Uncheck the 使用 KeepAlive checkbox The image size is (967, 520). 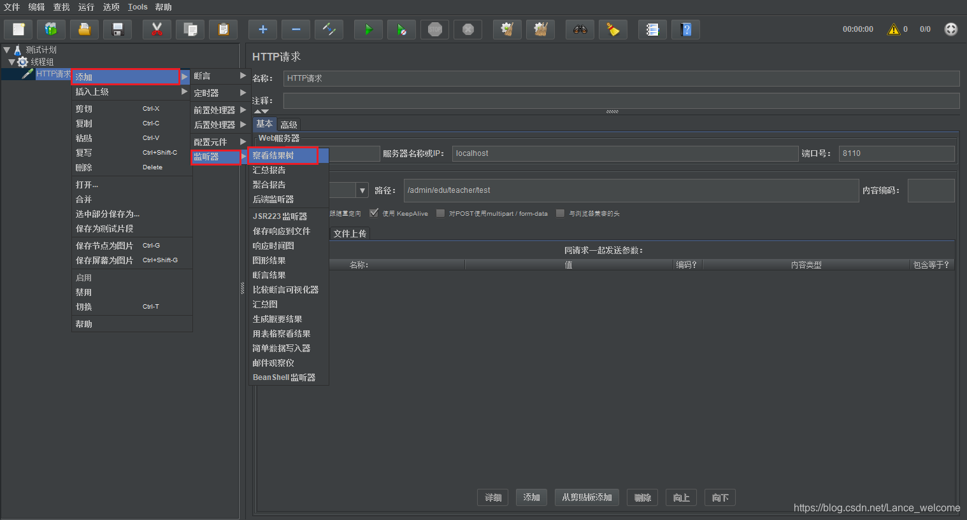pos(375,213)
